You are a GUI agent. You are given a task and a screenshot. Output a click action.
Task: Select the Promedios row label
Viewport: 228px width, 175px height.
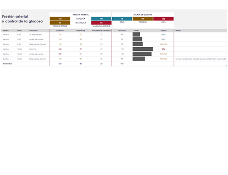[8, 64]
